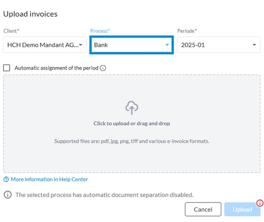Viewport: 264px width, 222px height.
Task: Click the Cancel button
Action: click(x=203, y=209)
